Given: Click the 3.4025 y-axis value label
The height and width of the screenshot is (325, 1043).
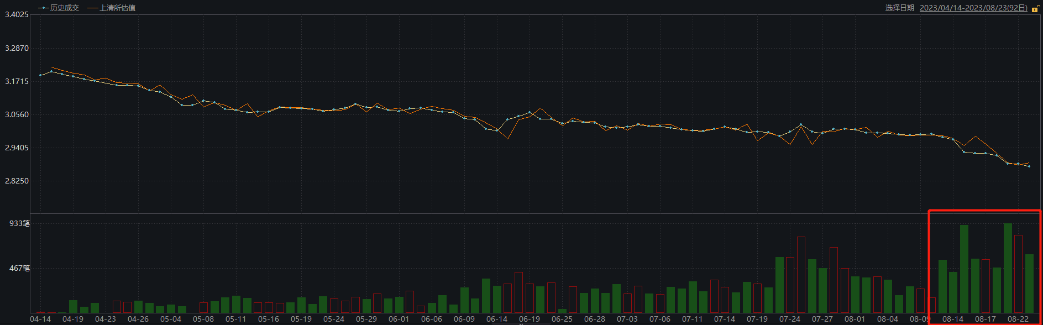Looking at the screenshot, I should coord(17,14).
